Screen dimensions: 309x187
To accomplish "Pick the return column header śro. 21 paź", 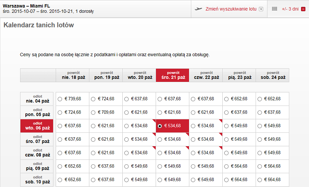I will [172, 75].
